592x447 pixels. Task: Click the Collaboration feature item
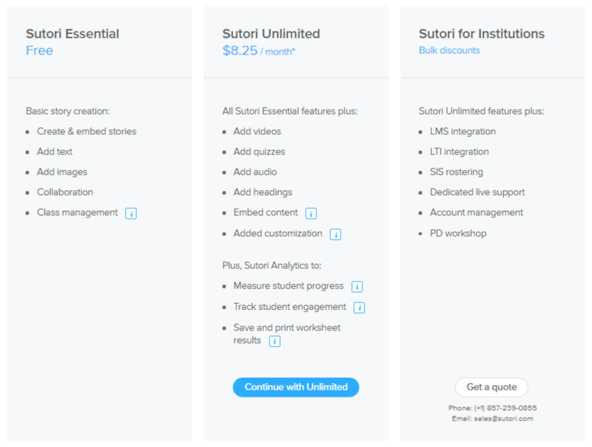[x=65, y=192]
